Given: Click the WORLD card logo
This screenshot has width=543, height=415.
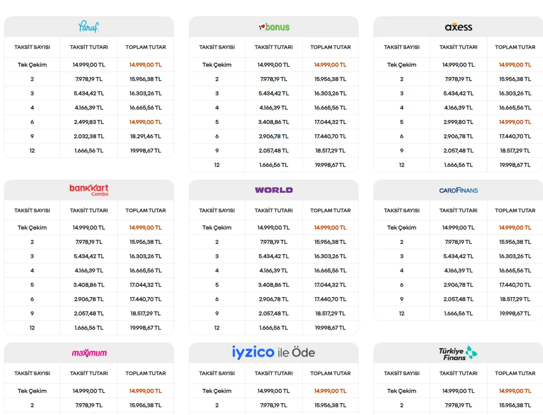Looking at the screenshot, I should 274,190.
